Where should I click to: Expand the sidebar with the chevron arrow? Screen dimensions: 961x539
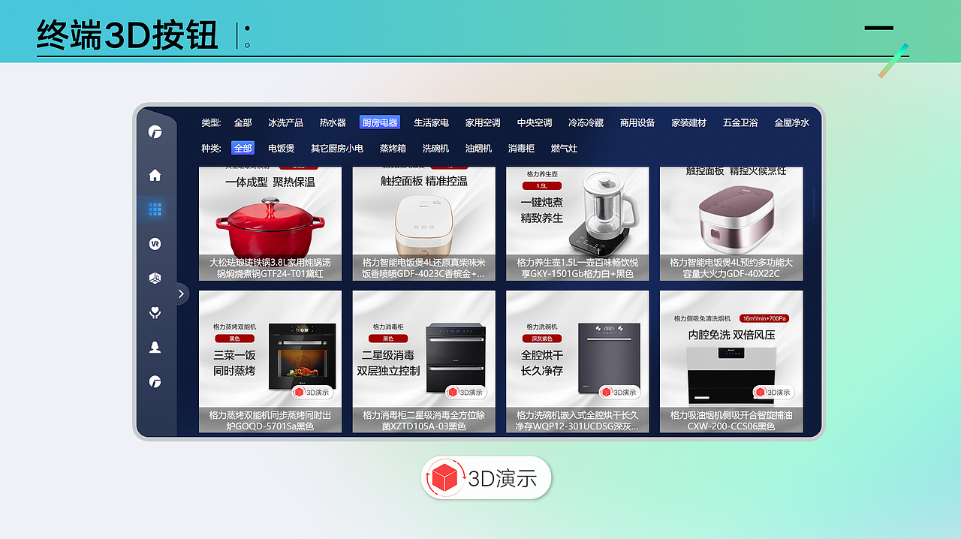pyautogui.click(x=181, y=294)
